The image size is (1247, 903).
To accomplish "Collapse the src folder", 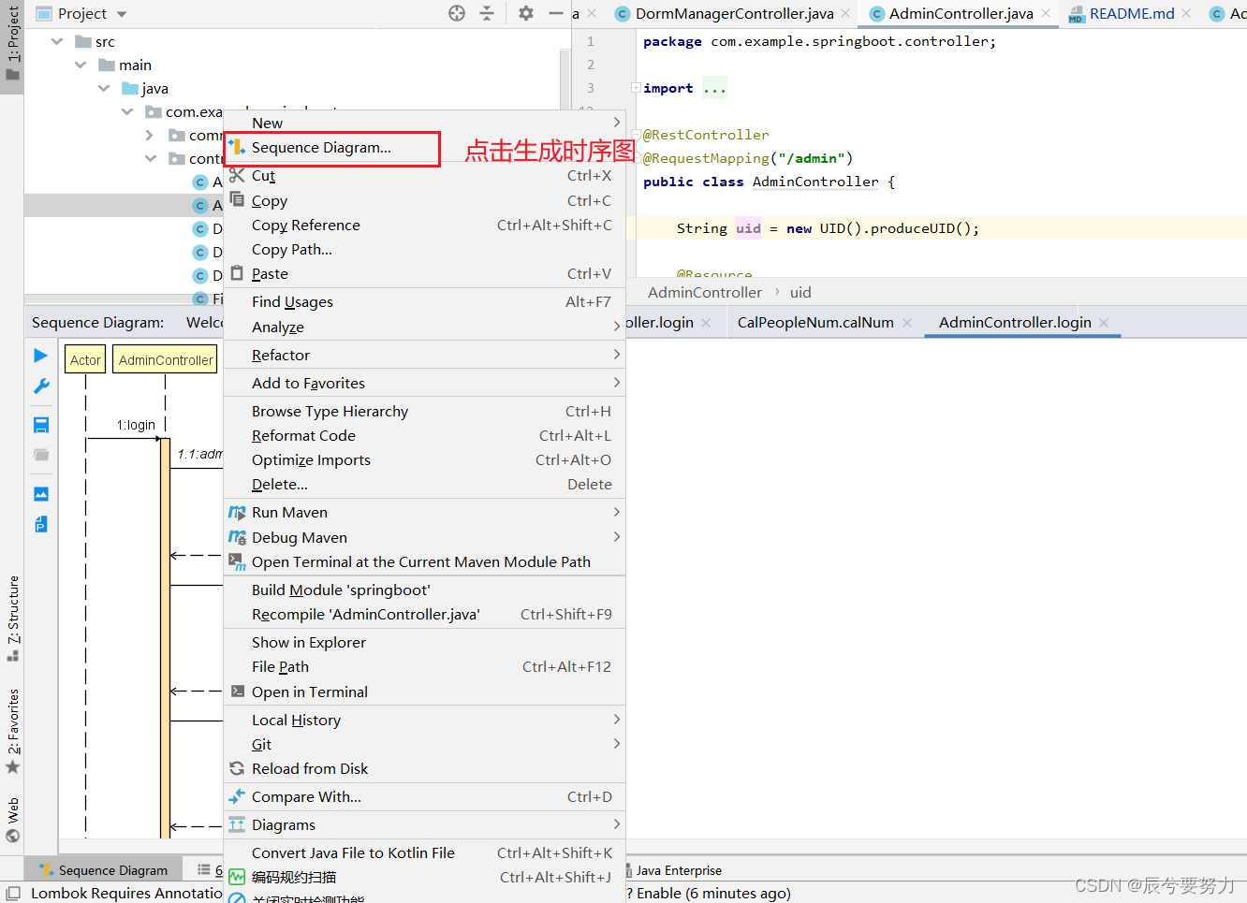I will point(57,41).
